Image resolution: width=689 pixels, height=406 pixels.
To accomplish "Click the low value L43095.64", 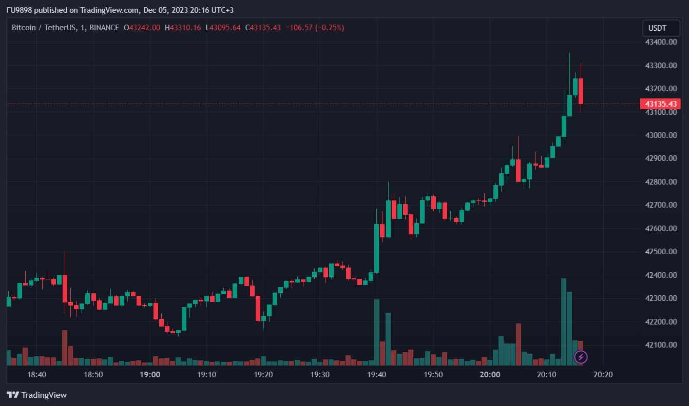I will coord(223,28).
